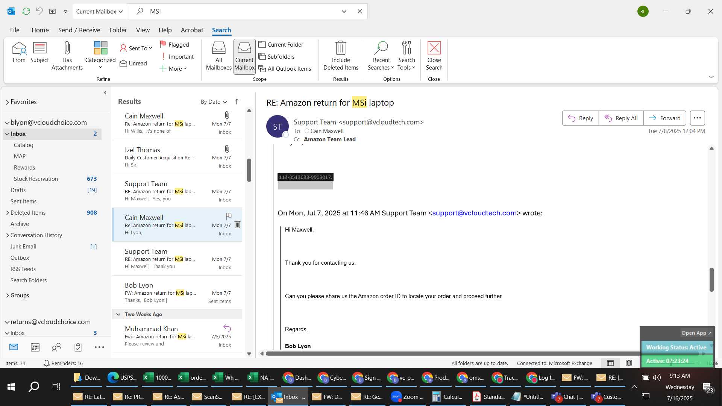
Task: Open the more message actions ellipsis
Action: coord(697,118)
